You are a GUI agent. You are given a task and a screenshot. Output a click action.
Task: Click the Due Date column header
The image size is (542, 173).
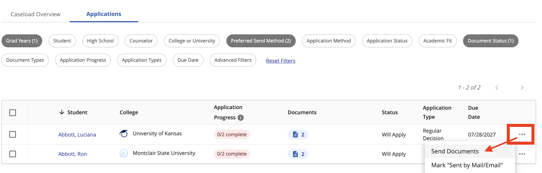pos(474,112)
